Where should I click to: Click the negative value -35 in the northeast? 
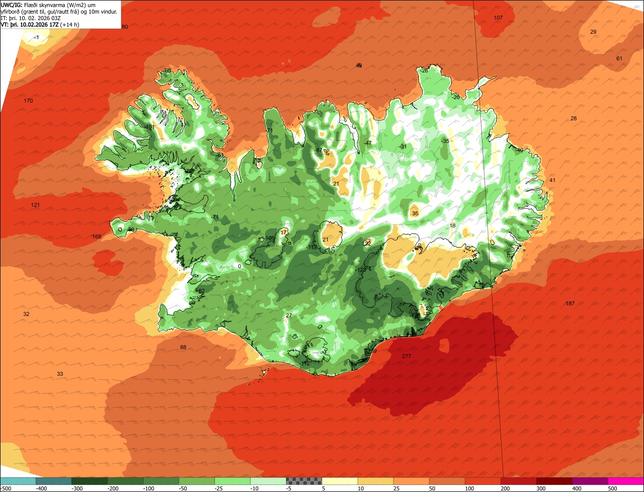pyautogui.click(x=445, y=141)
